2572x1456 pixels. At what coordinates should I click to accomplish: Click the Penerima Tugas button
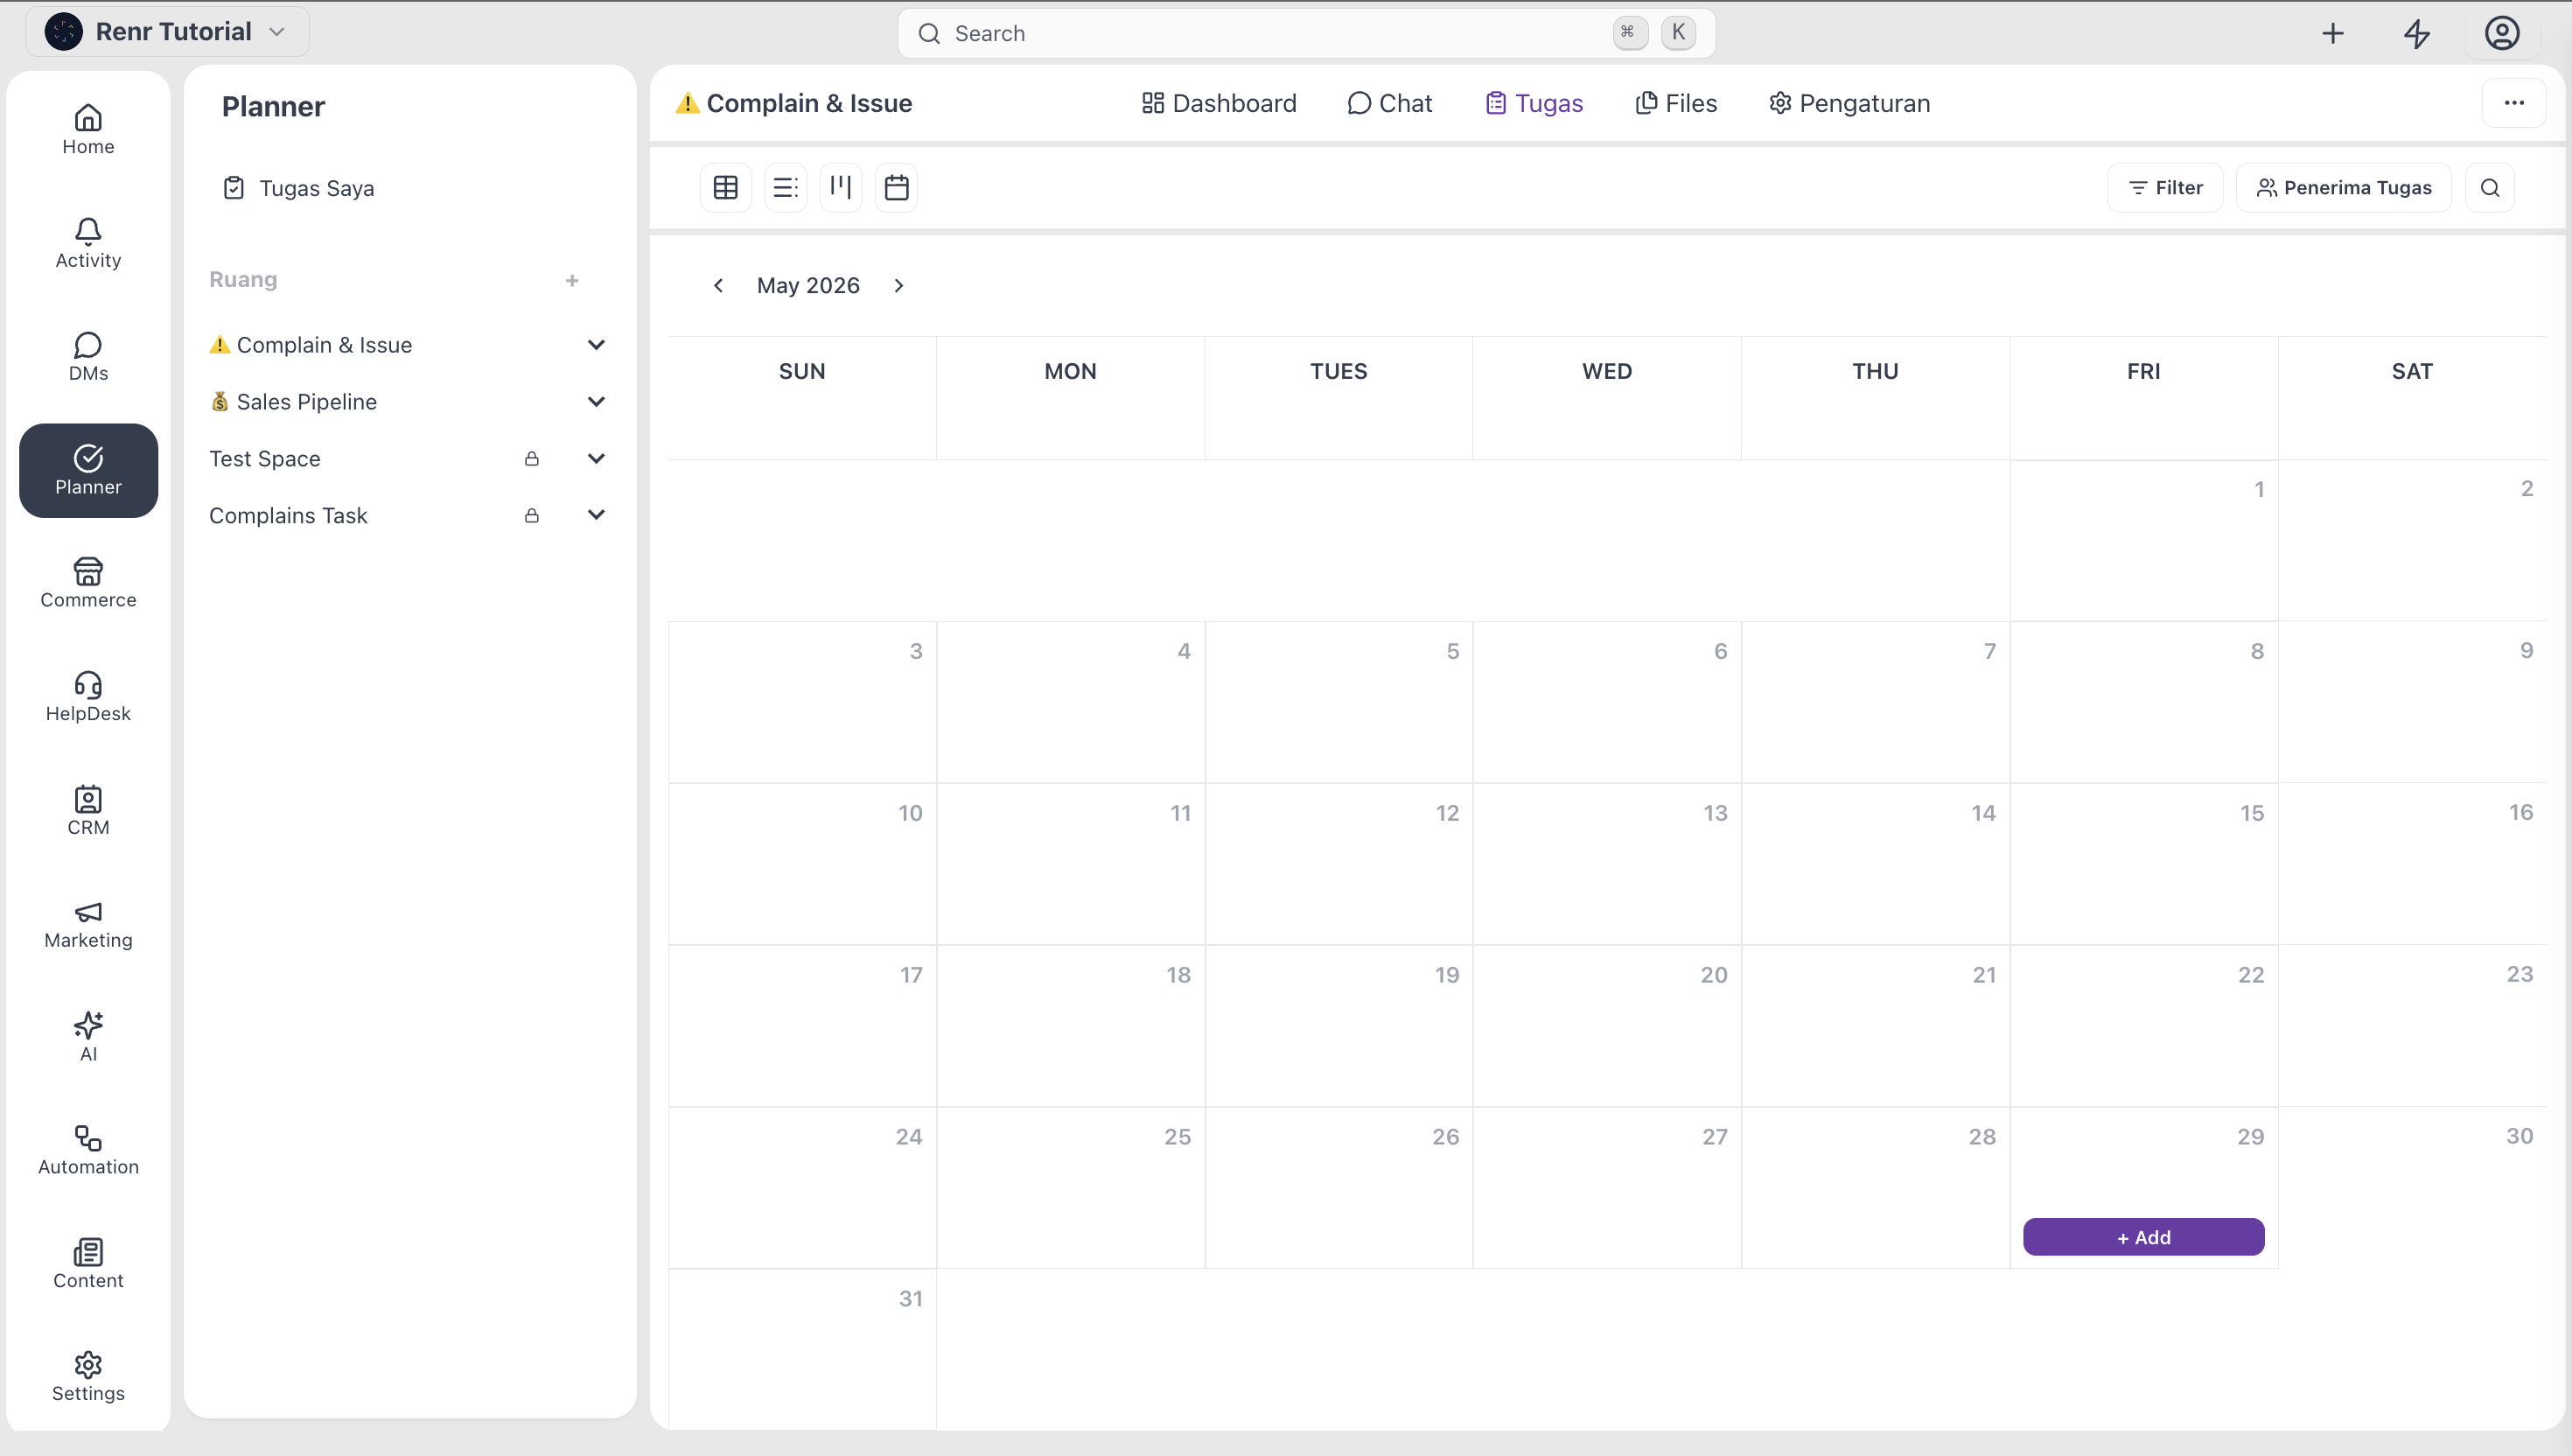tap(2343, 188)
